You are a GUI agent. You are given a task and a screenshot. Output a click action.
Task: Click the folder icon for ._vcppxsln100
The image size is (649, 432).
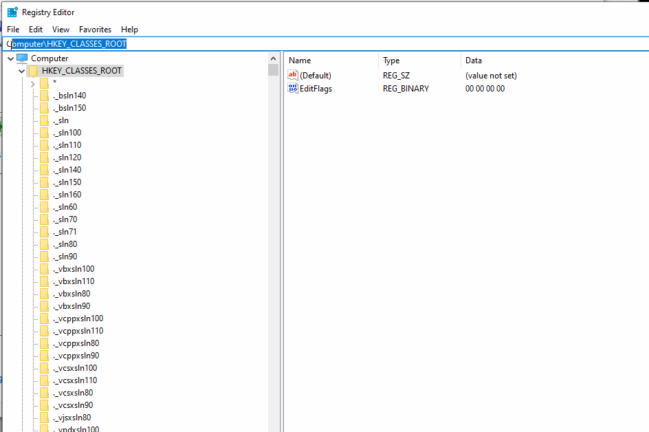tap(44, 318)
